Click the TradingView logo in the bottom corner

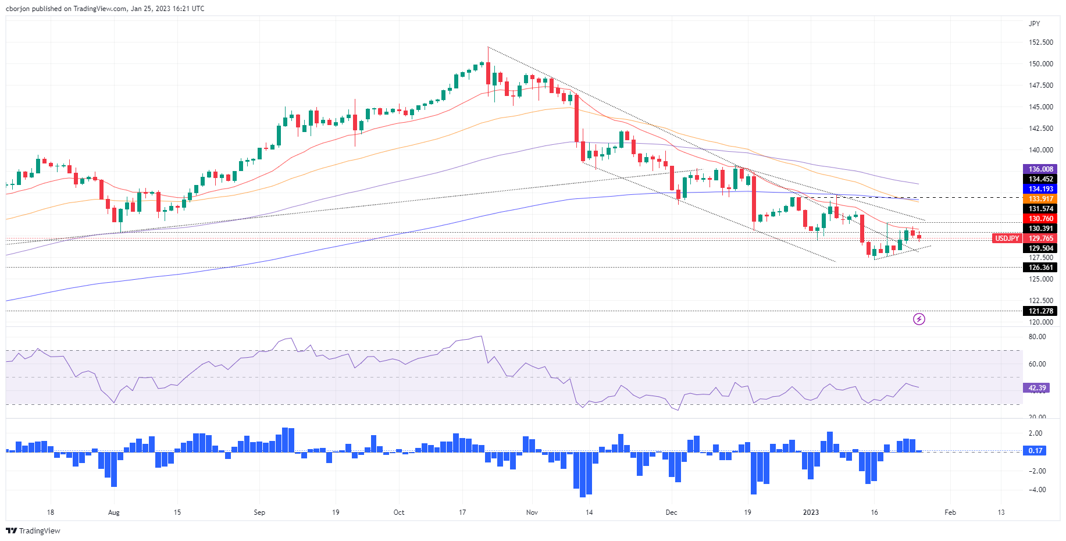pos(33,531)
